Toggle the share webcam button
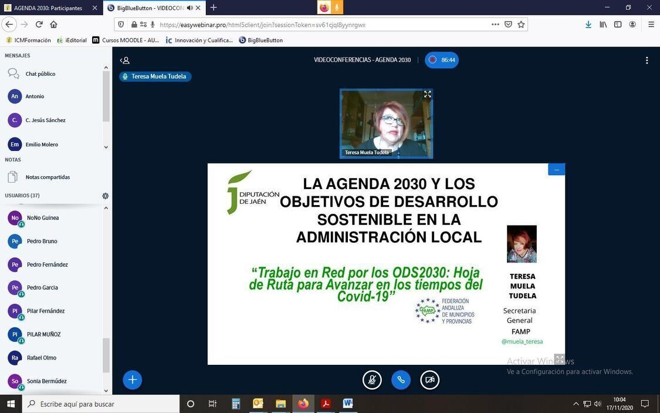The height and width of the screenshot is (413, 660). tap(429, 380)
